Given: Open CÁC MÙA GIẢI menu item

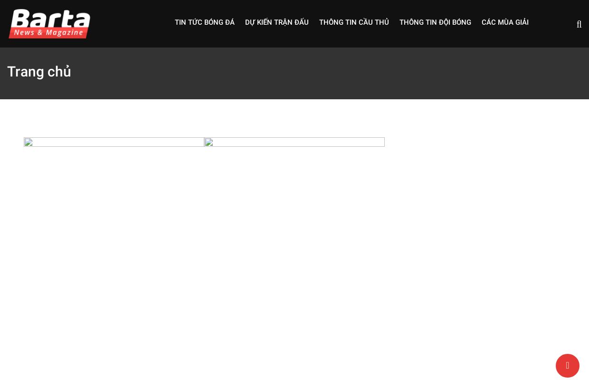Looking at the screenshot, I should (x=505, y=22).
